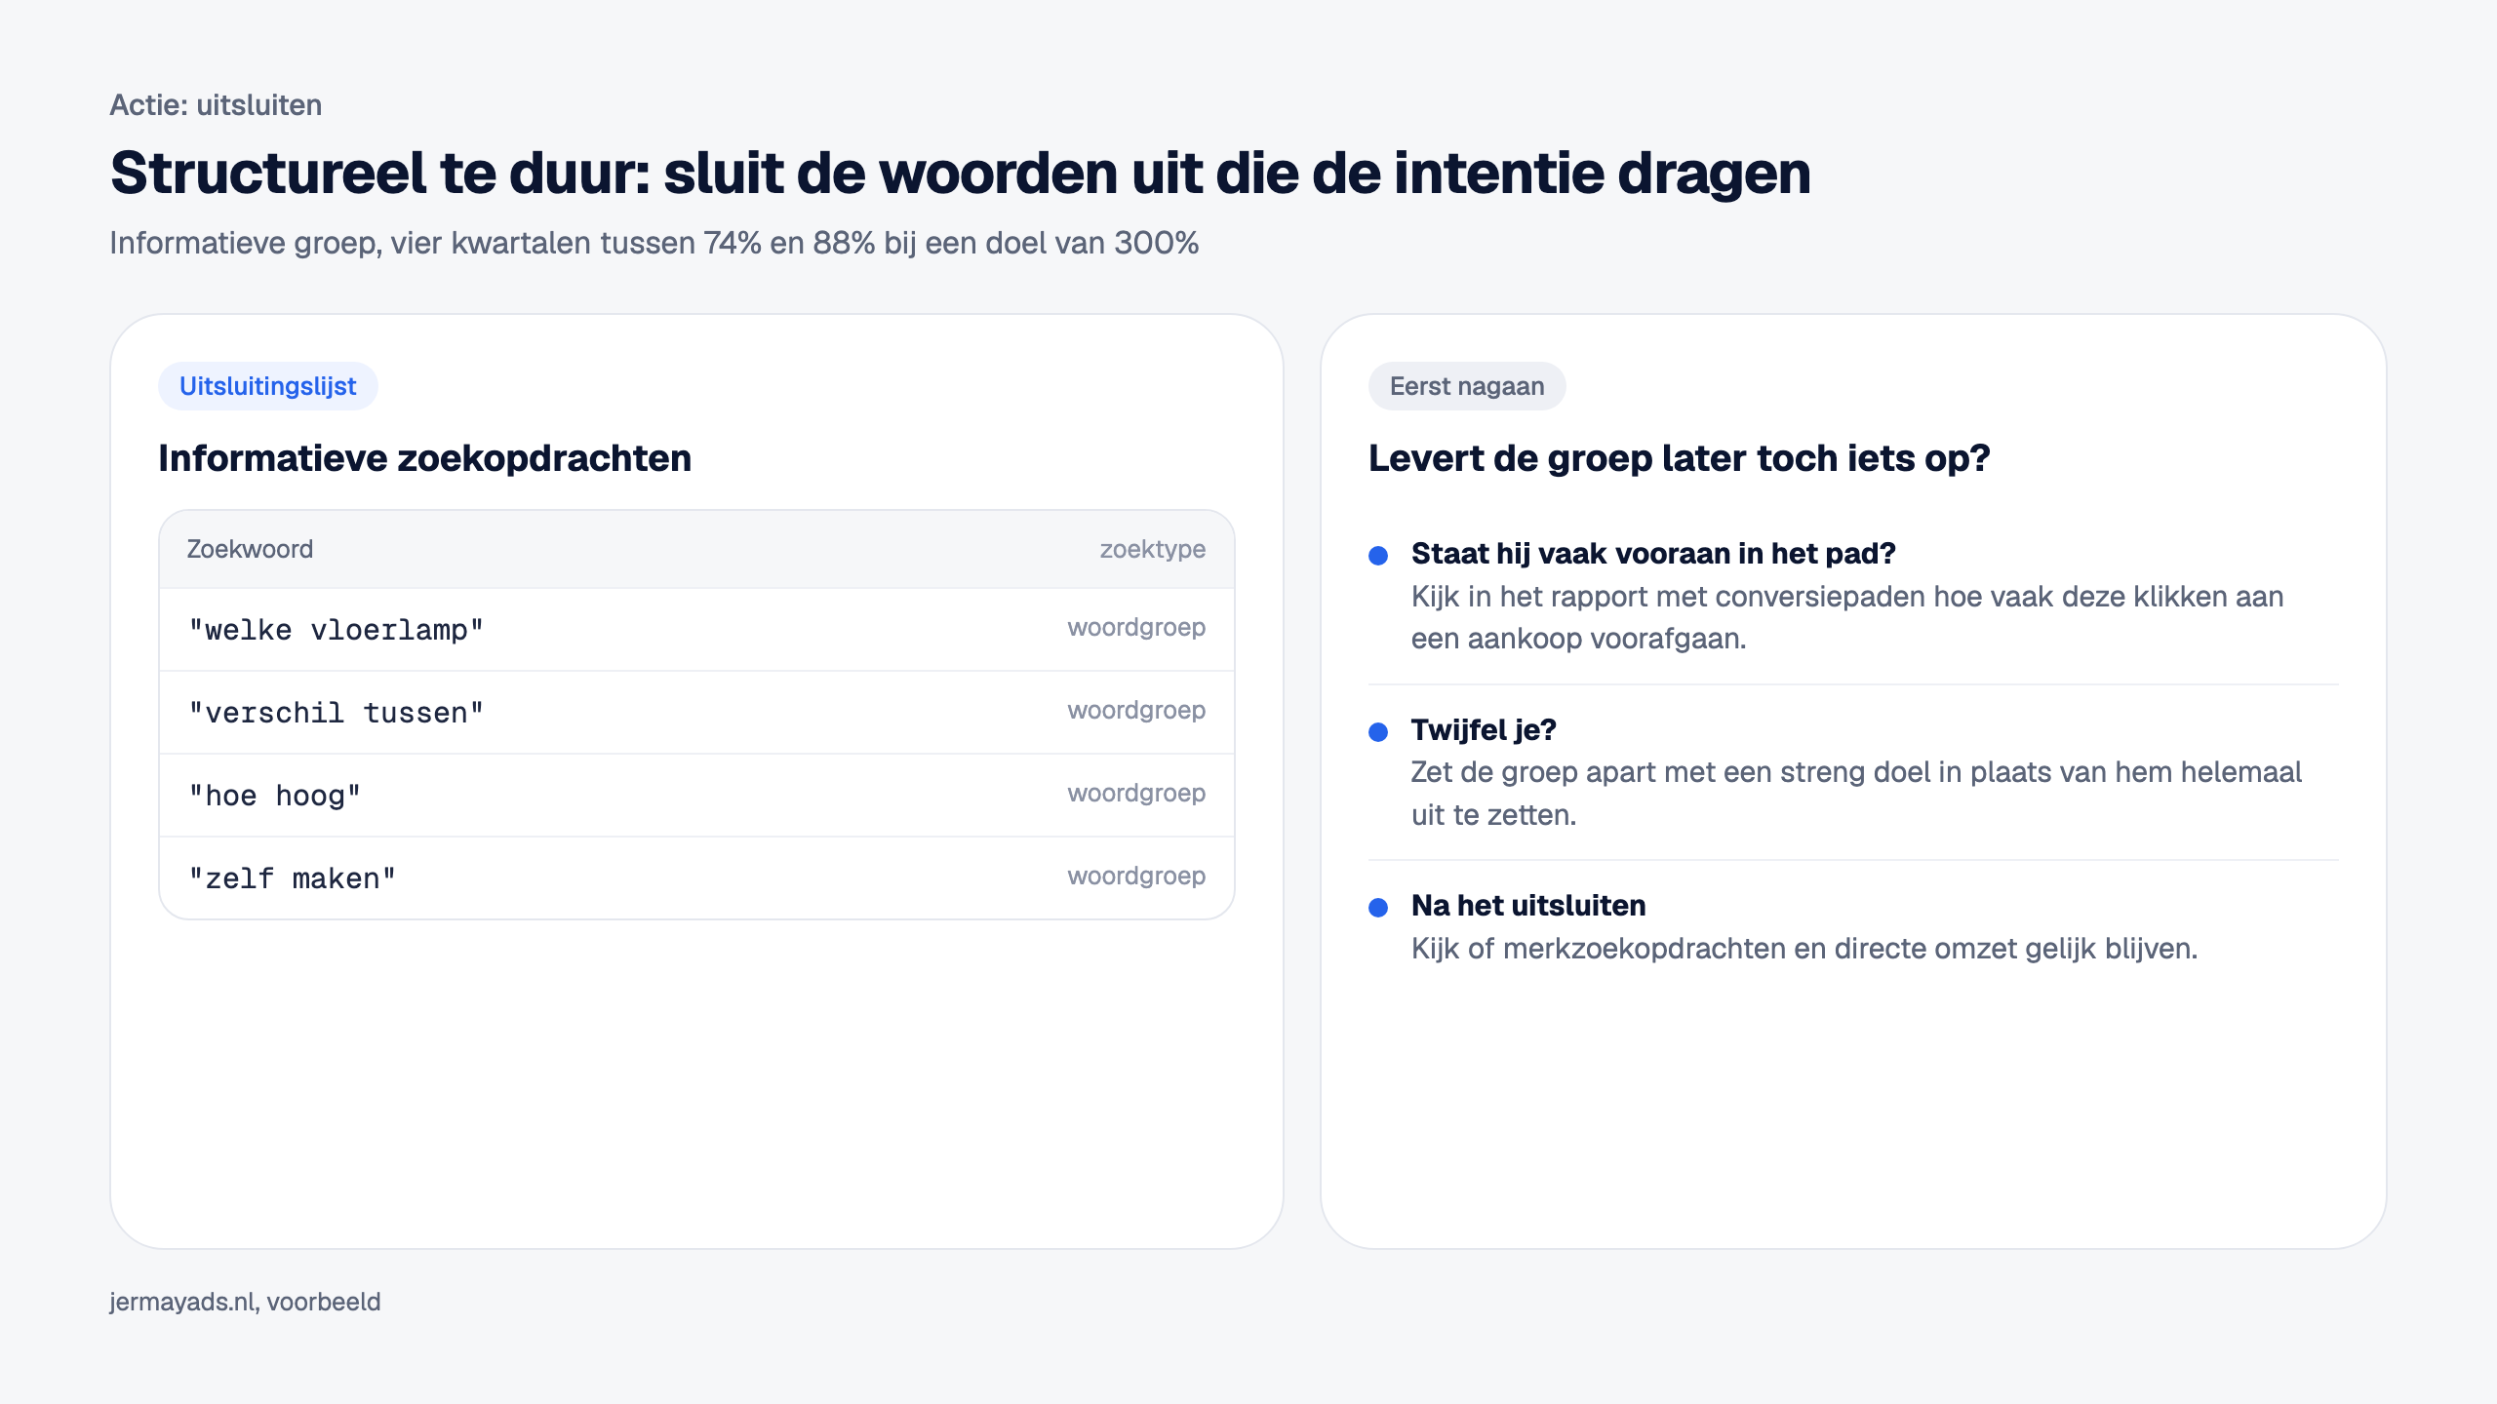
Task: Click the main title 'Structureel te duur'
Action: point(961,174)
